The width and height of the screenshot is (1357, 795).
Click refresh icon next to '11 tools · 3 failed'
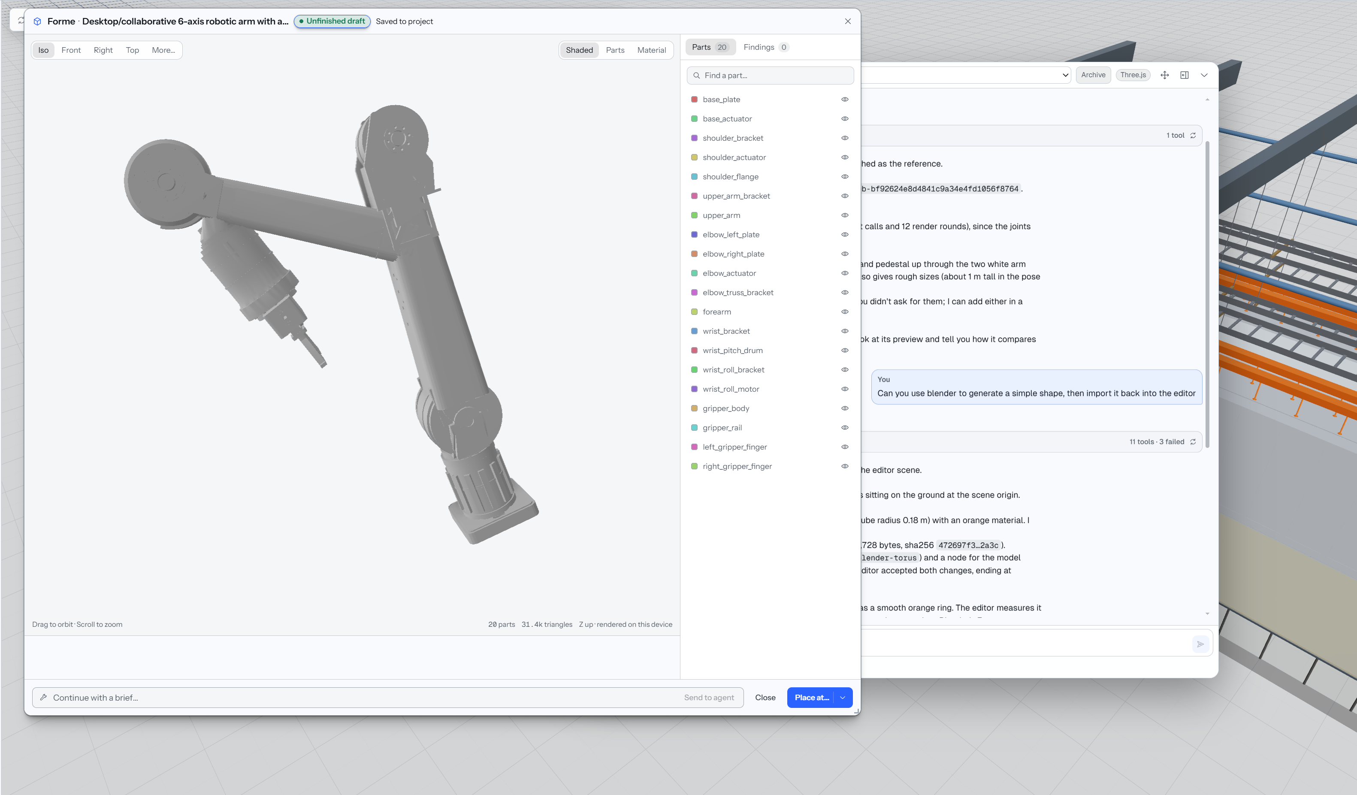pos(1193,441)
